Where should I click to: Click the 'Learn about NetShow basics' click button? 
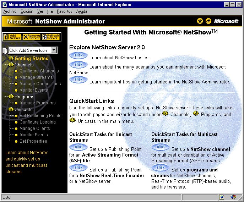tap(78, 55)
